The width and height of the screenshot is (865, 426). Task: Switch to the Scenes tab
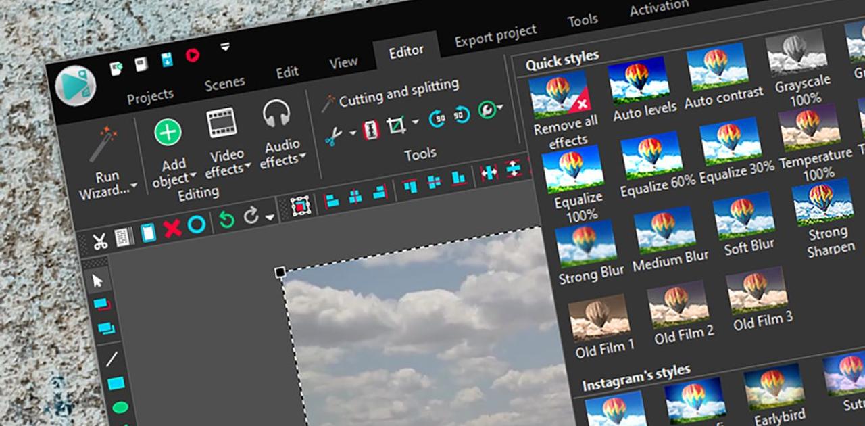pyautogui.click(x=224, y=83)
